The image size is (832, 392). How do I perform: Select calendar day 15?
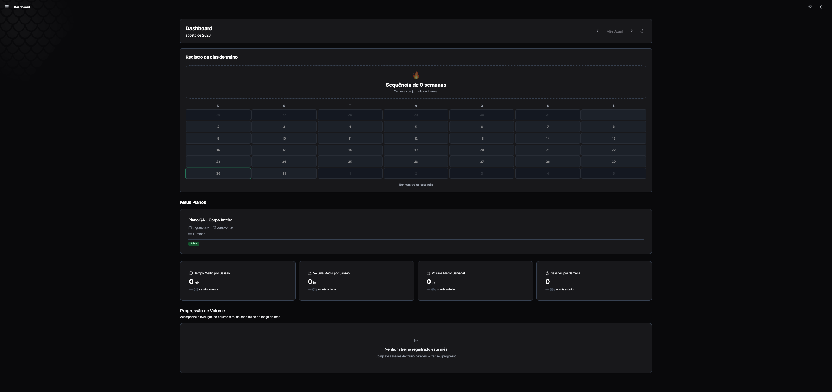(614, 138)
